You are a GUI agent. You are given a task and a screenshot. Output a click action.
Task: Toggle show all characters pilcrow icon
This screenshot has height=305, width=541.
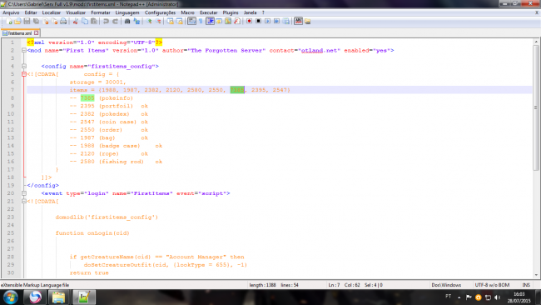(201, 22)
